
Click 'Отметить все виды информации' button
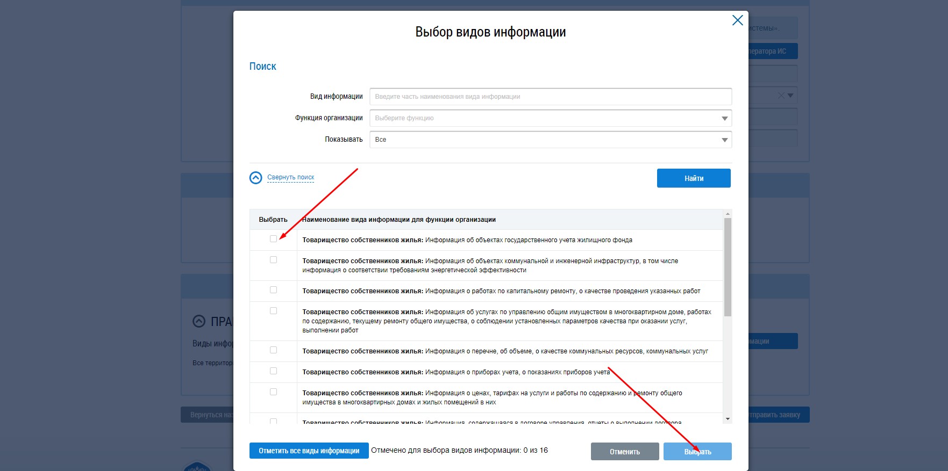click(309, 451)
